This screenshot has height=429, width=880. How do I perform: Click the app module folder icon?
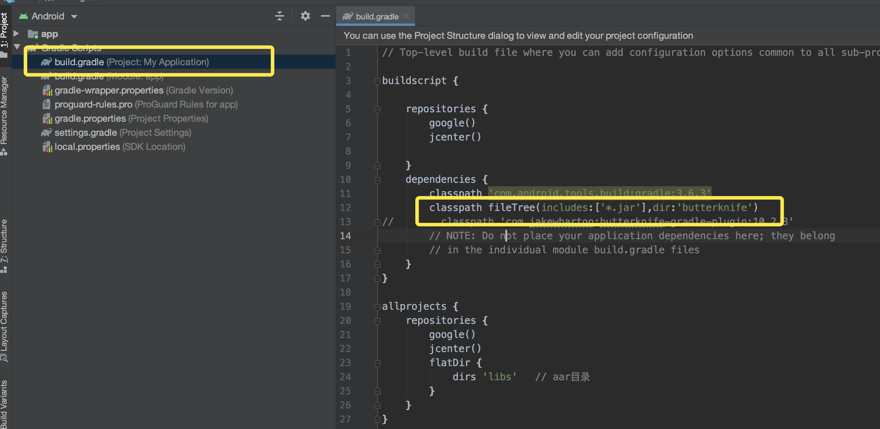(x=33, y=34)
